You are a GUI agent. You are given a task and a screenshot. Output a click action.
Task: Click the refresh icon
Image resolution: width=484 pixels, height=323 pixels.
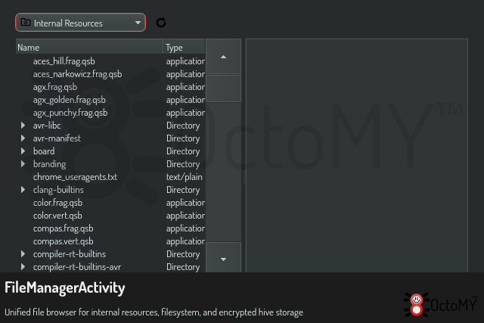point(161,23)
